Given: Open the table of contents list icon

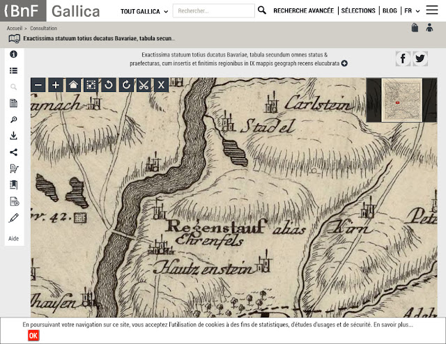Looking at the screenshot, I should [13, 70].
